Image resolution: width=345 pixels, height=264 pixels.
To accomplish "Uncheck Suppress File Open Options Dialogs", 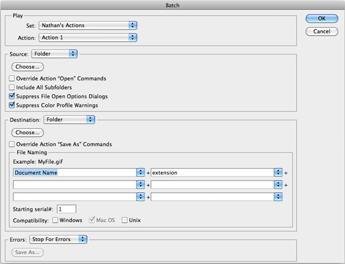I will (x=12, y=96).
